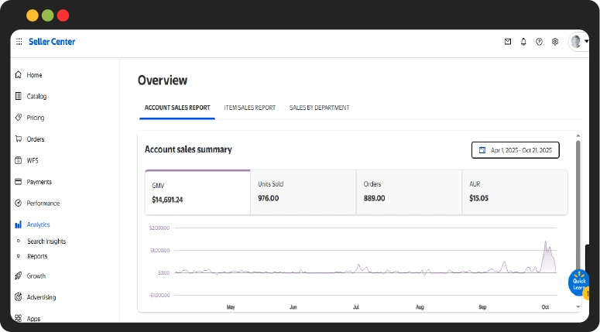600x332 pixels.
Task: Click the Growth rocket icon
Action: click(x=19, y=276)
